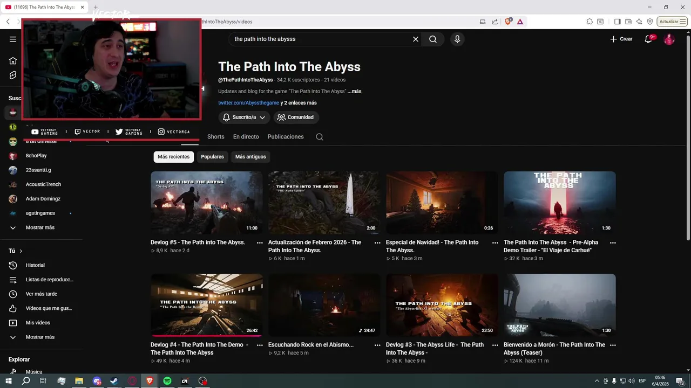Expand subscriptions with Mostrar más

coord(41,227)
